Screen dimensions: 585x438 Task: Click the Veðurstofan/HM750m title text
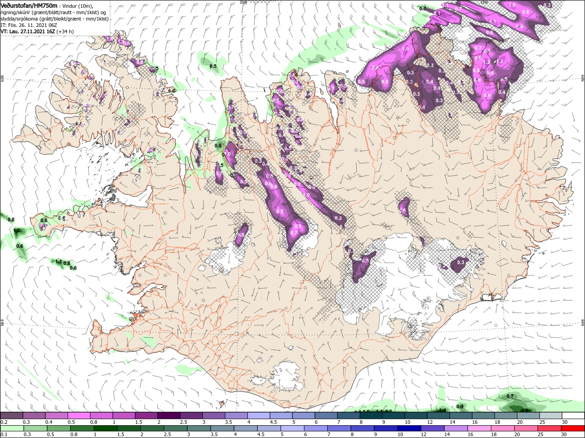pos(29,5)
